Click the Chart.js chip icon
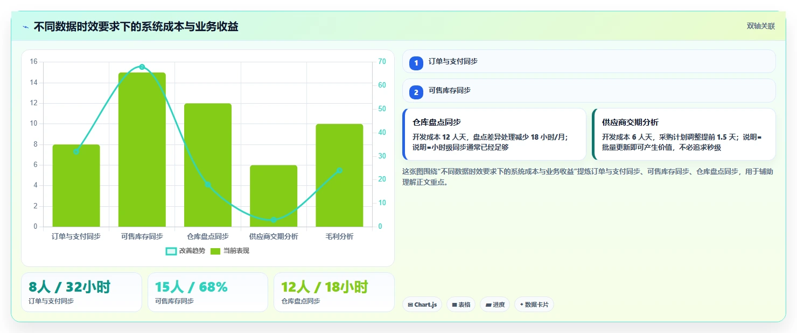The width and height of the screenshot is (797, 333). tap(410, 305)
